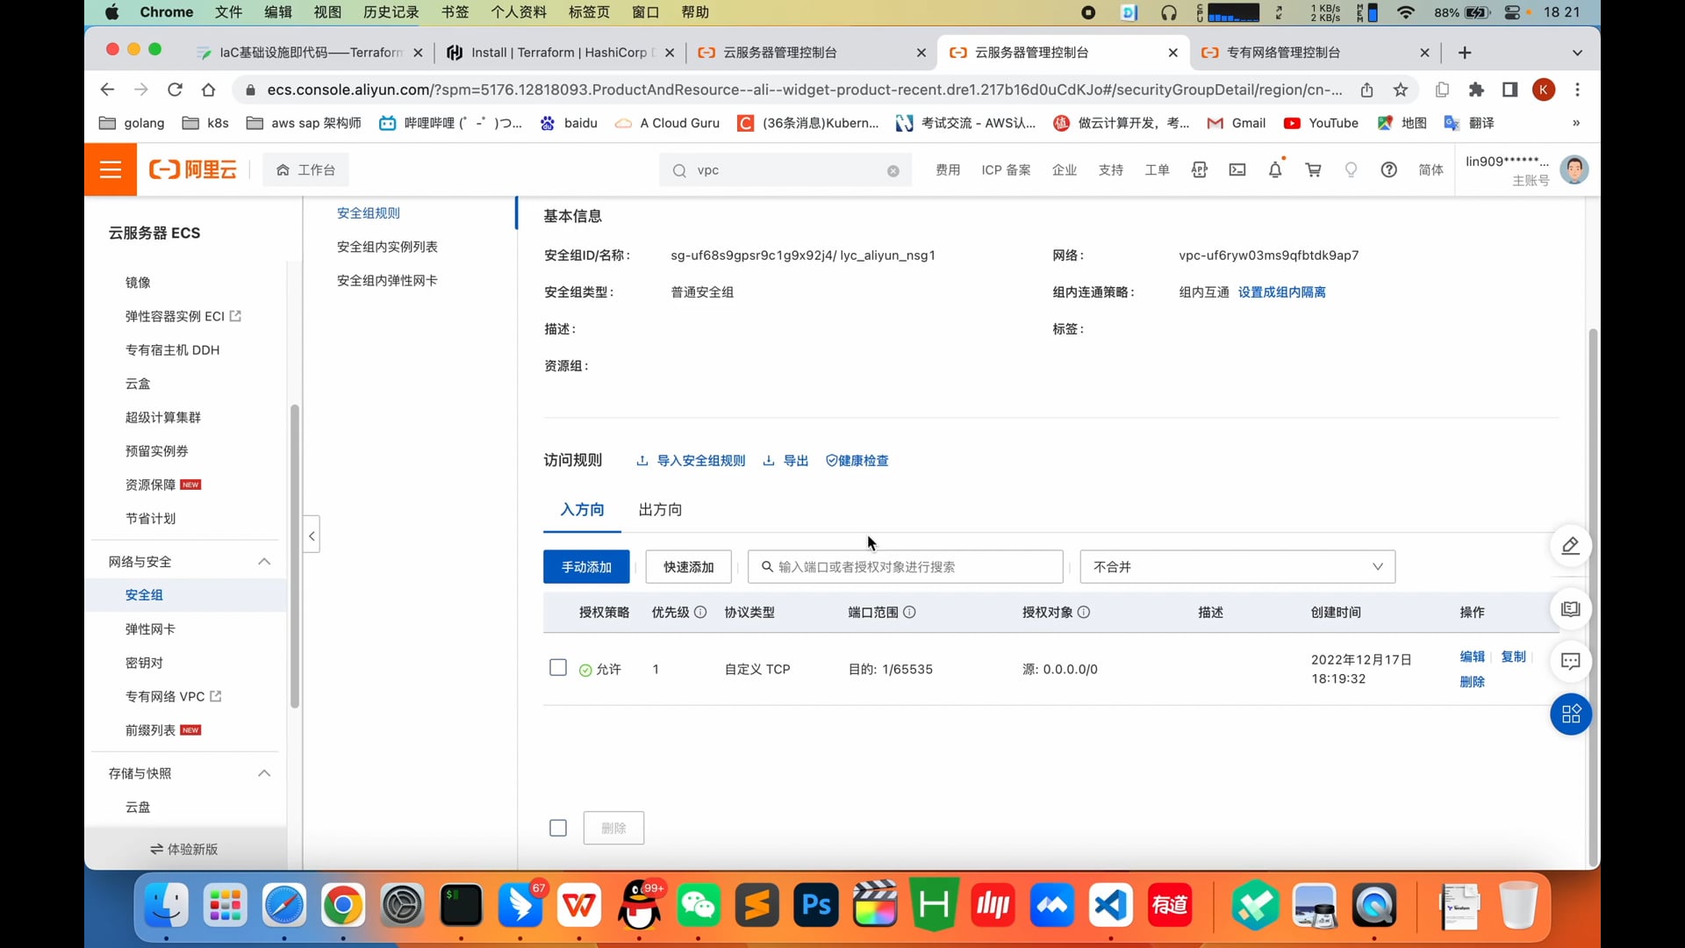The height and width of the screenshot is (948, 1685).
Task: Click the help question mark icon
Action: coord(1388,169)
